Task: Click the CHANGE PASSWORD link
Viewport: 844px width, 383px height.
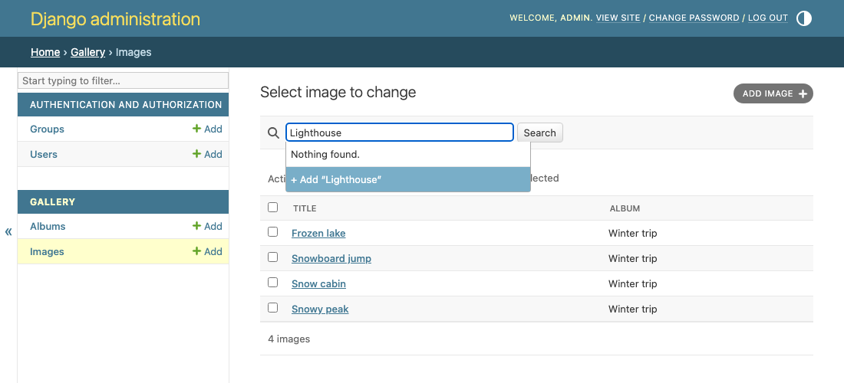Action: tap(694, 18)
